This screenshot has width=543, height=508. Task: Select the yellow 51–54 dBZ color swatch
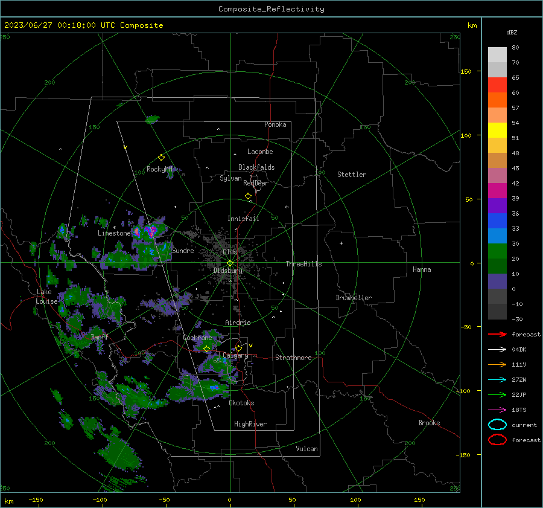(497, 130)
